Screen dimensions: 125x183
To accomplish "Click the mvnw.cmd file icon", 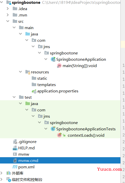I will click(15, 160).
